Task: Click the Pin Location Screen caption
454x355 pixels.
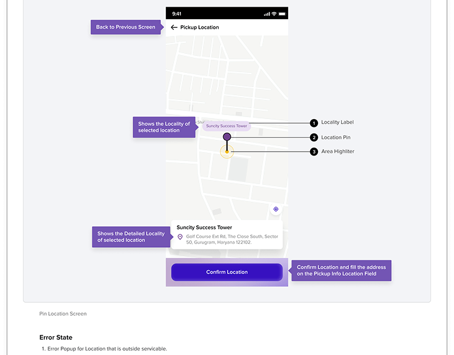Action: 63,314
